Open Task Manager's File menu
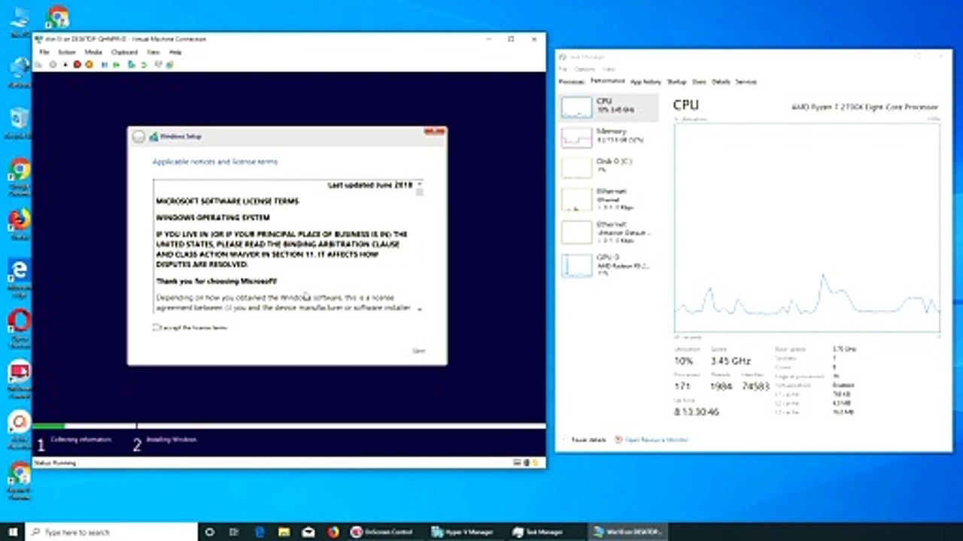The image size is (963, 541). (563, 68)
